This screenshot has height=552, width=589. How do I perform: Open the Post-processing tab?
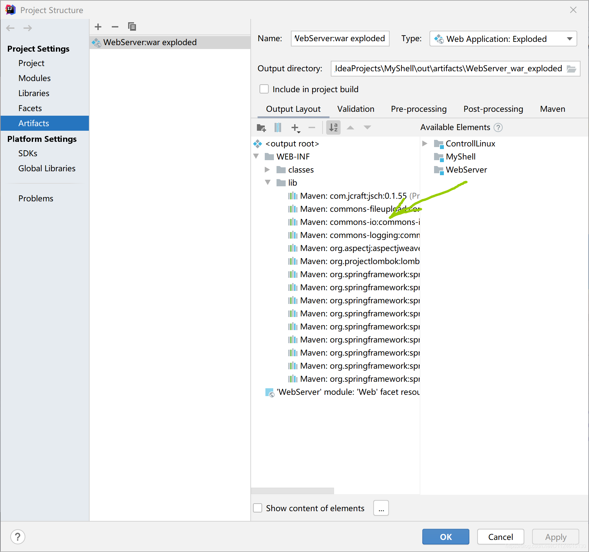493,109
